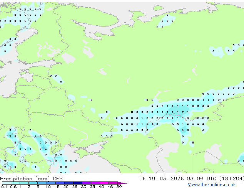Viewport: 244px width, 188px height.
Task: Click the '50' legend scale label
Action: [x=119, y=186]
